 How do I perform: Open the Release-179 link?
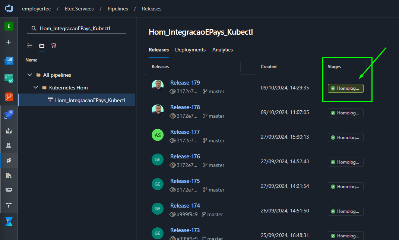tap(185, 83)
